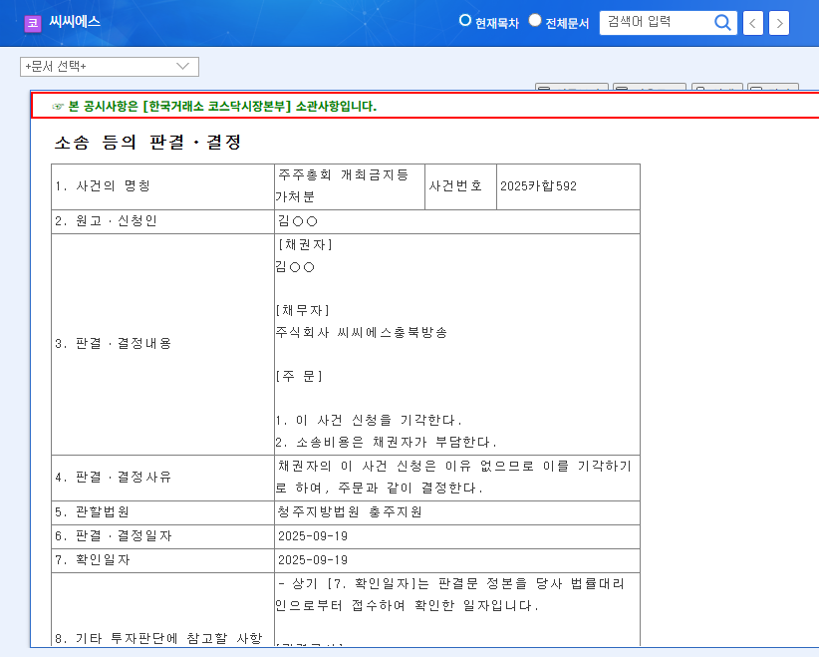Click the [채무자] heading text

pos(303,310)
